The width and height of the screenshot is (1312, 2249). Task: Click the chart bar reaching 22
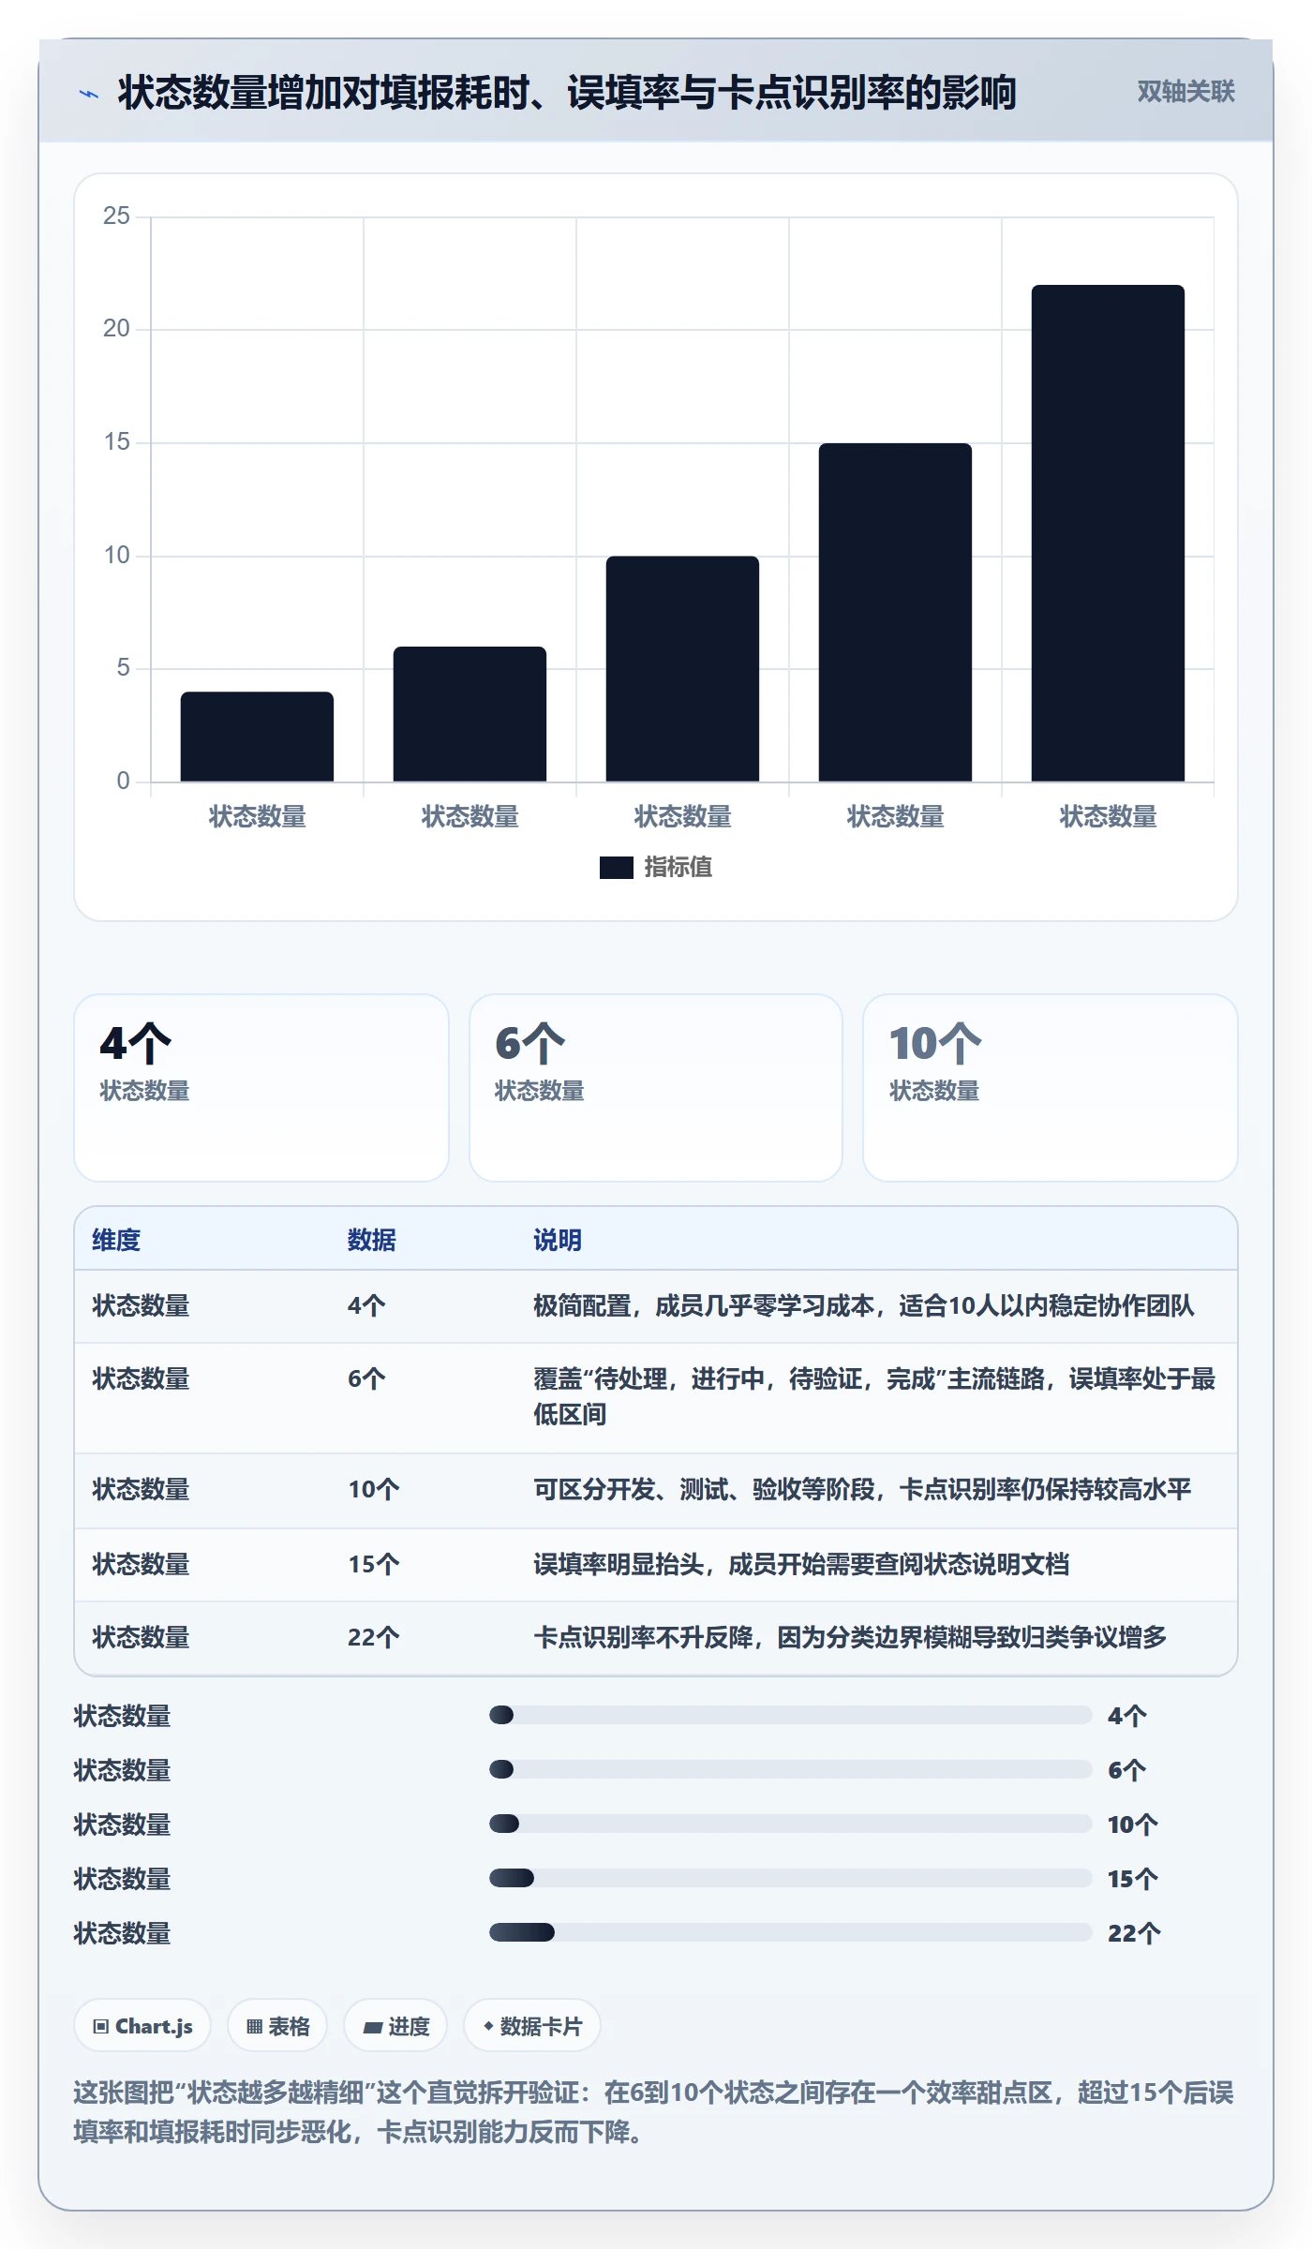1108,533
